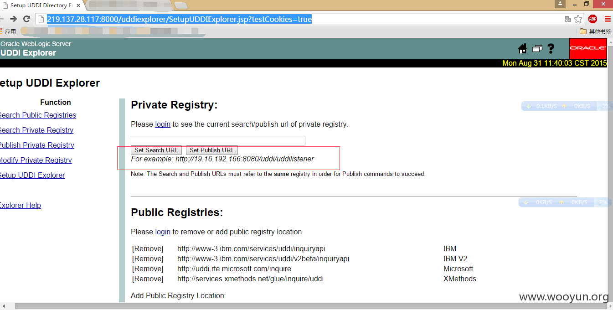
Task: Open a new browser tab
Action: [x=181, y=5]
